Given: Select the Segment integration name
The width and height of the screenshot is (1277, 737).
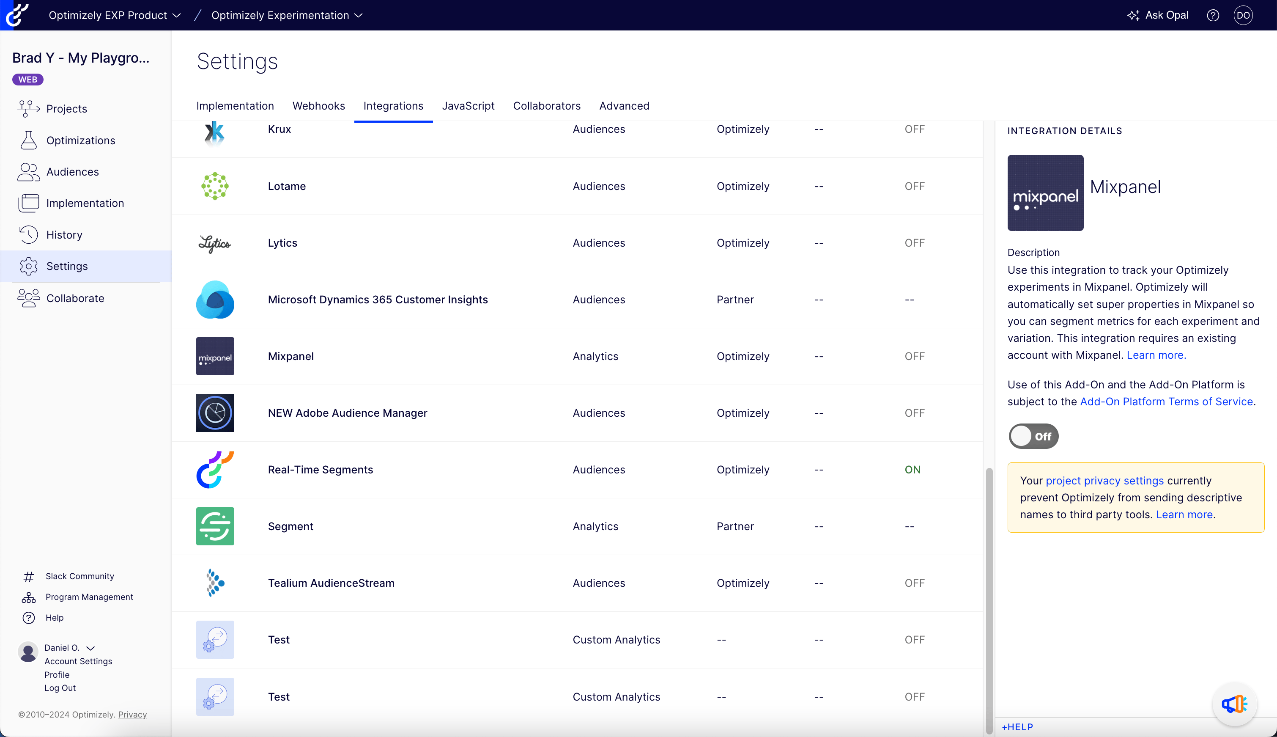Looking at the screenshot, I should (290, 526).
